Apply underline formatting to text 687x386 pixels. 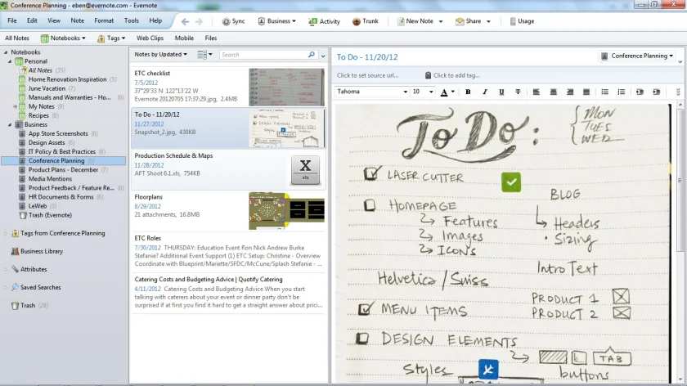[501, 92]
